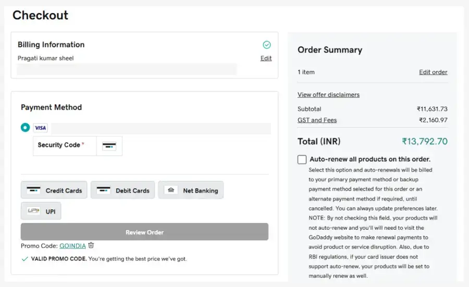Open View offer disclaimers link
The height and width of the screenshot is (287, 469).
pos(328,95)
